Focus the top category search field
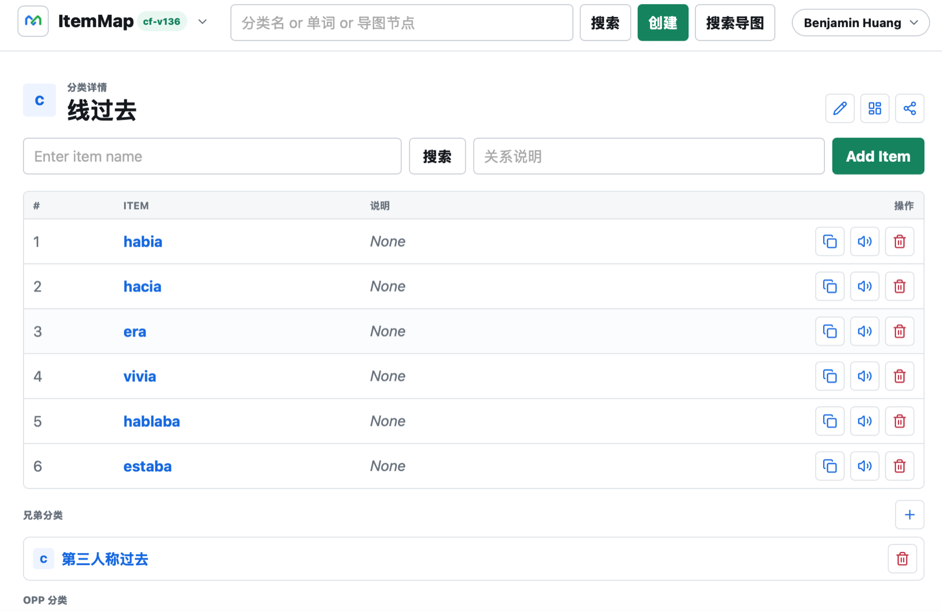 click(x=402, y=22)
